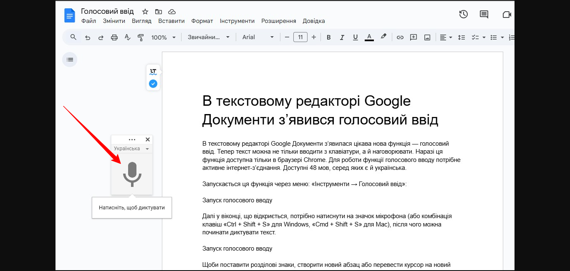Image resolution: width=570 pixels, height=271 pixels.
Task: Click the three-dot handle on voice widget
Action: click(x=132, y=140)
